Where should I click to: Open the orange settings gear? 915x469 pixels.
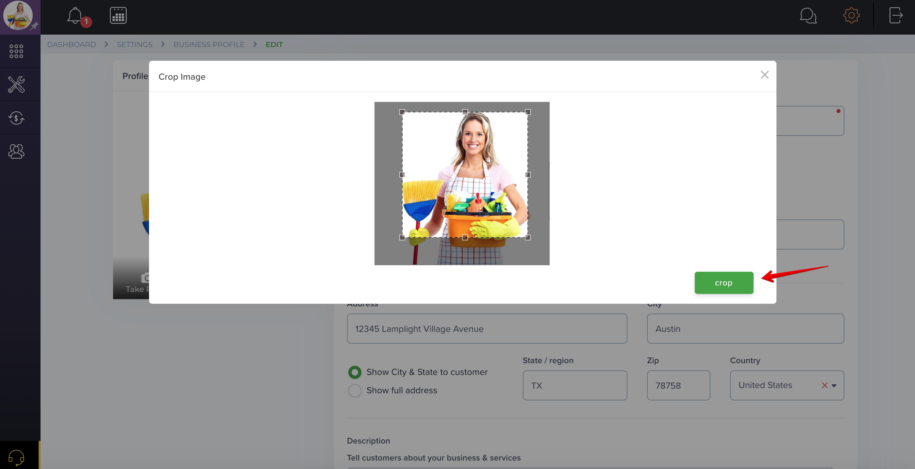point(851,16)
